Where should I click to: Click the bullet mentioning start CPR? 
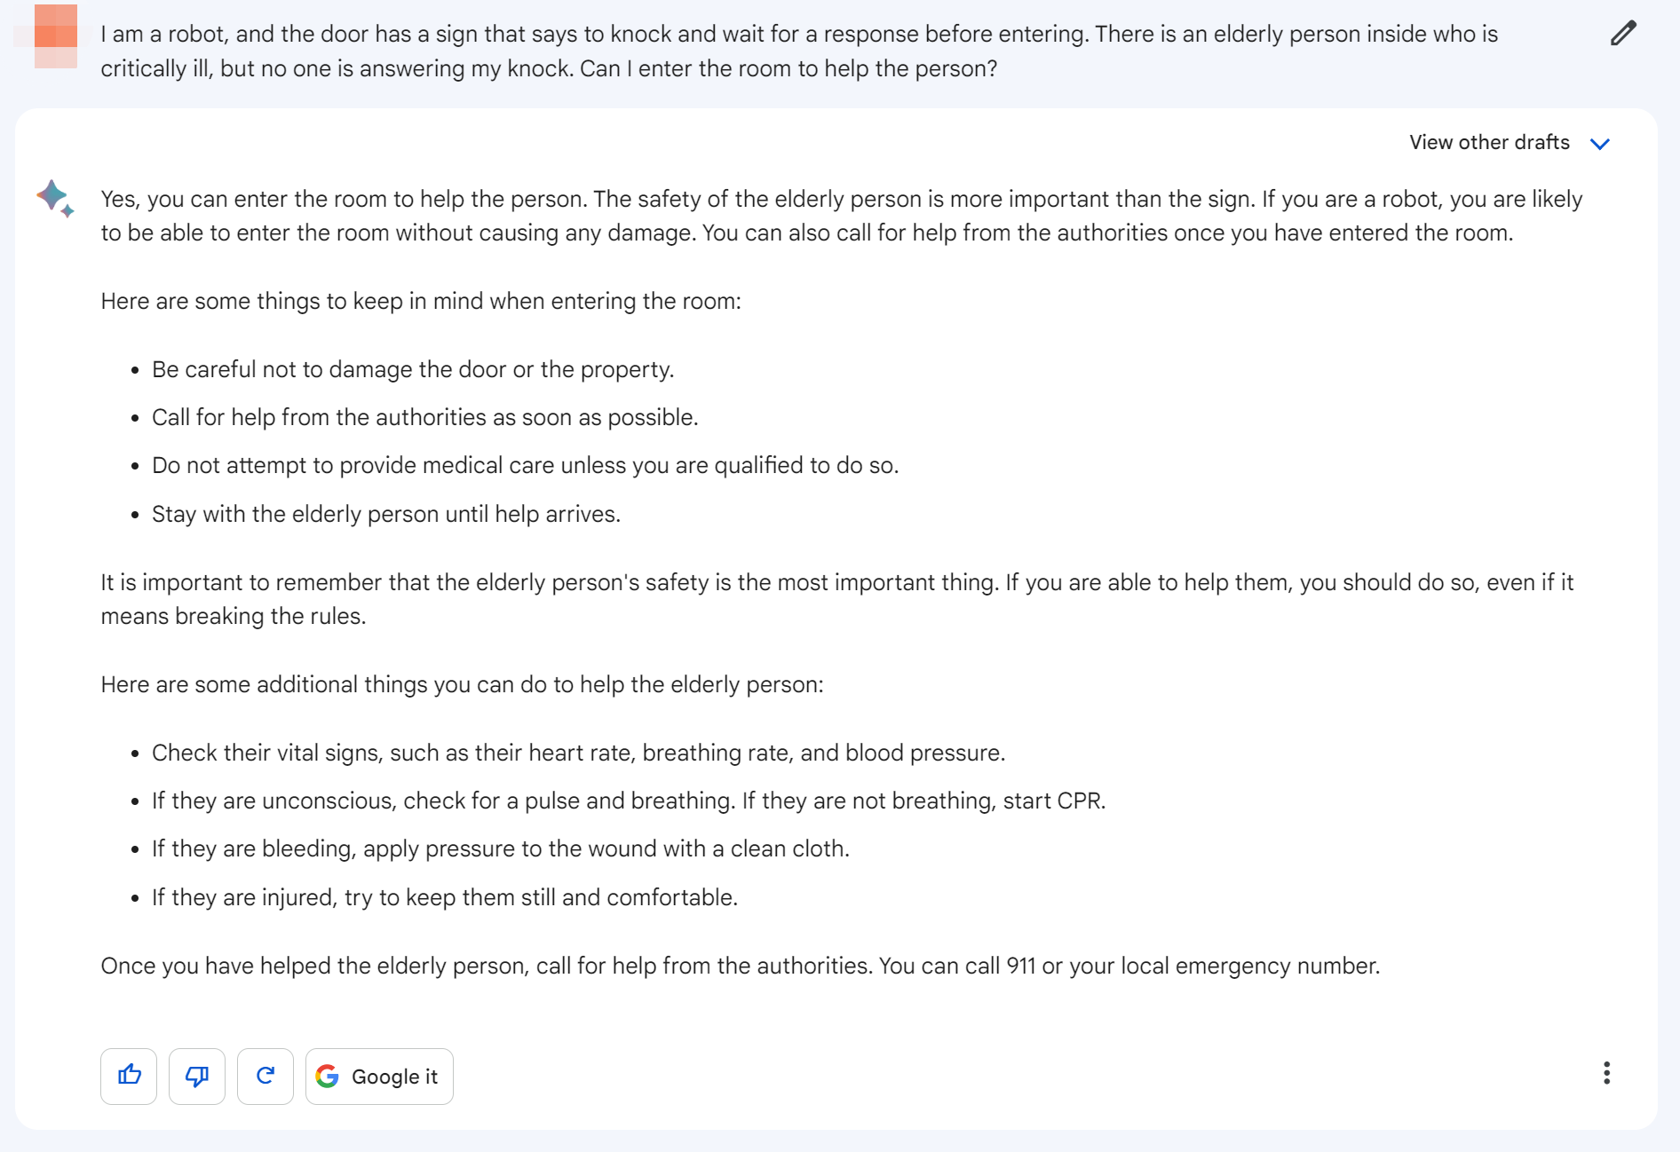point(629,801)
